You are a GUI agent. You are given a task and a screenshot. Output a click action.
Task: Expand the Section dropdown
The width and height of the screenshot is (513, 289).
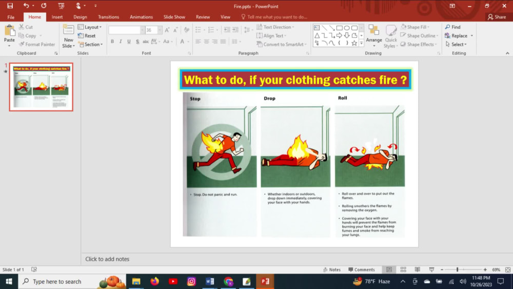coord(90,44)
